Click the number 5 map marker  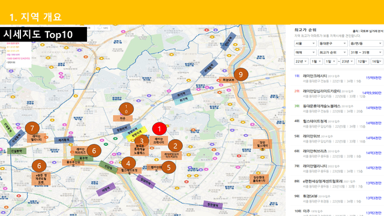point(169,167)
